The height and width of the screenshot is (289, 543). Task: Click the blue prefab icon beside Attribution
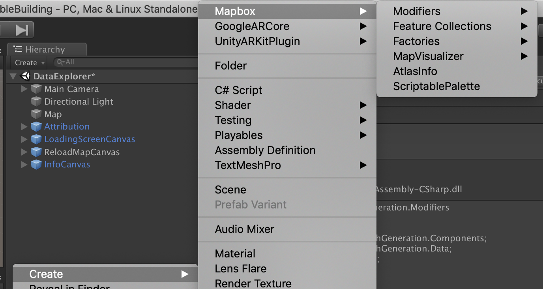point(36,126)
